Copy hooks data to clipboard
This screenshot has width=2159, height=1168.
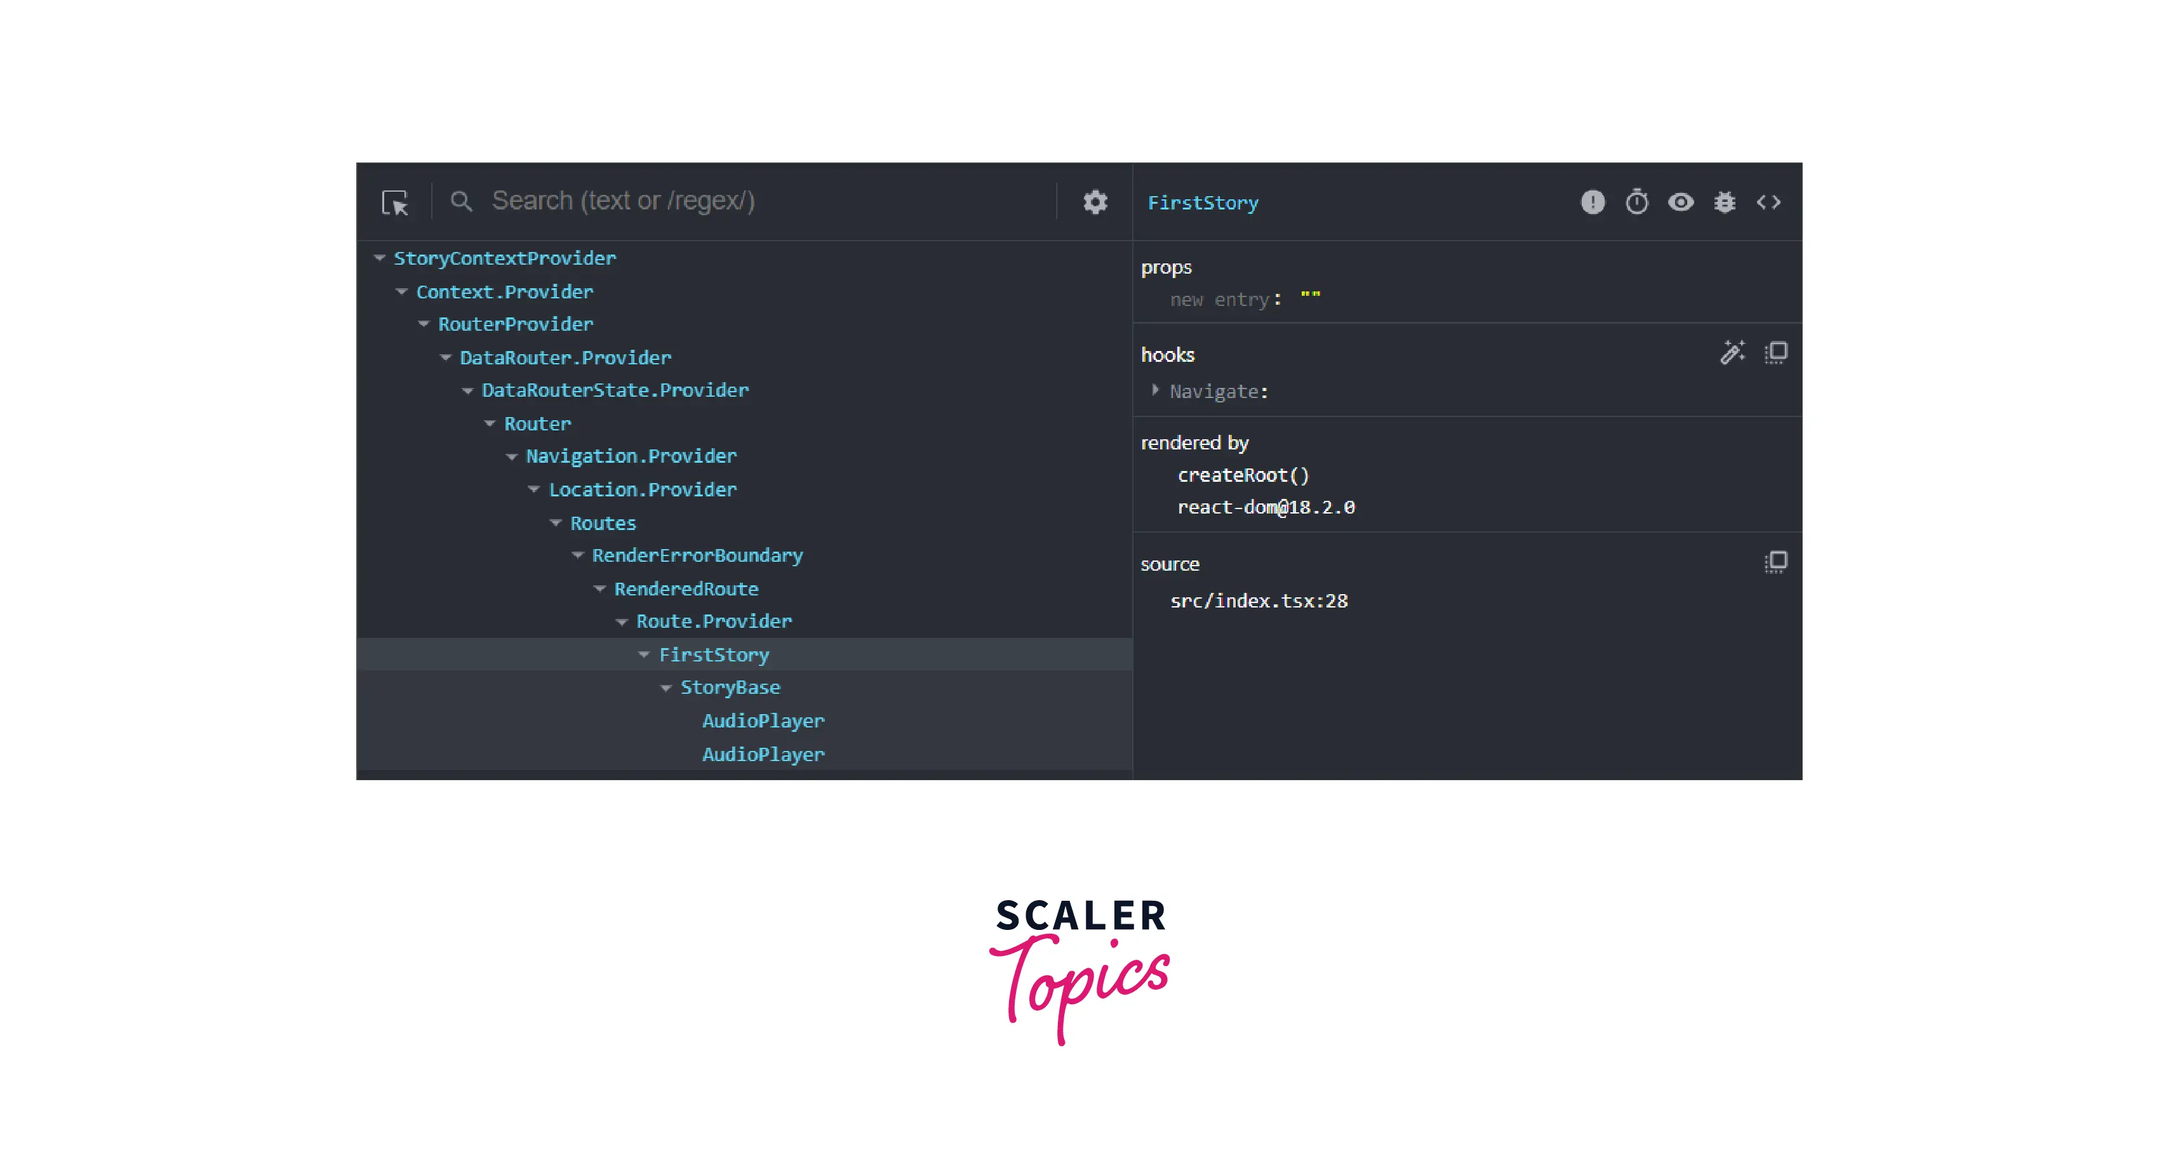click(x=1775, y=353)
